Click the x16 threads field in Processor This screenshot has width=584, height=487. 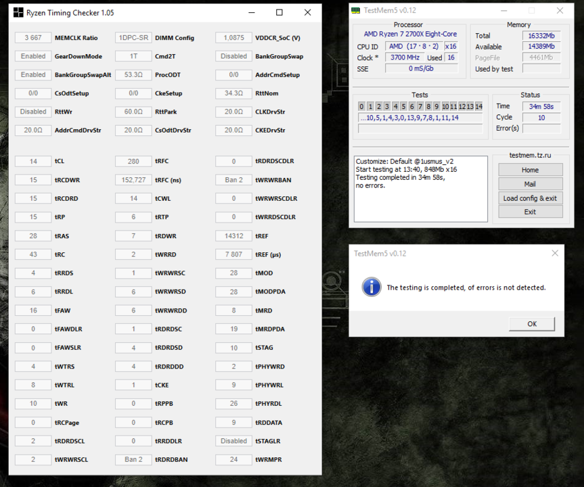[451, 47]
